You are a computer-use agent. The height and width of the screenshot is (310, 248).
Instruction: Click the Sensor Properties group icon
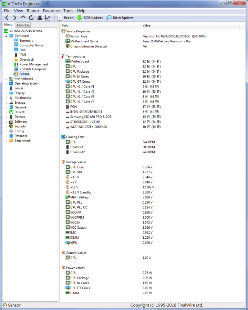click(x=63, y=31)
